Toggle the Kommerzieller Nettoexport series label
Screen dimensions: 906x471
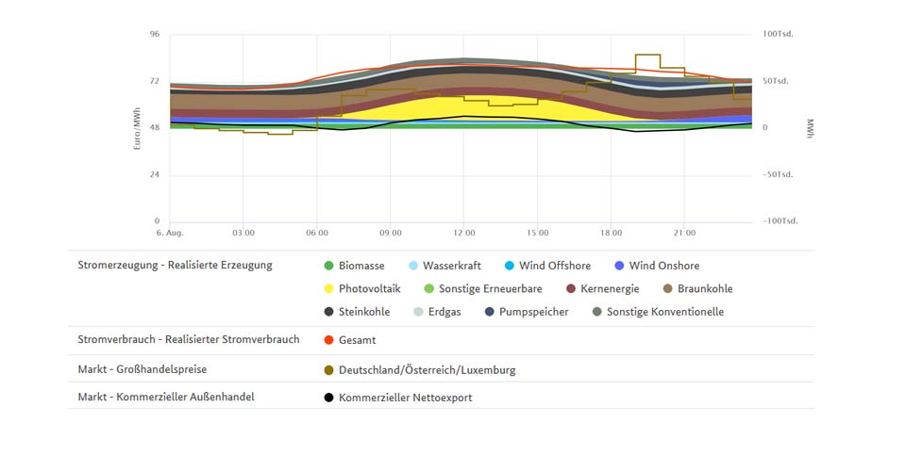point(405,398)
